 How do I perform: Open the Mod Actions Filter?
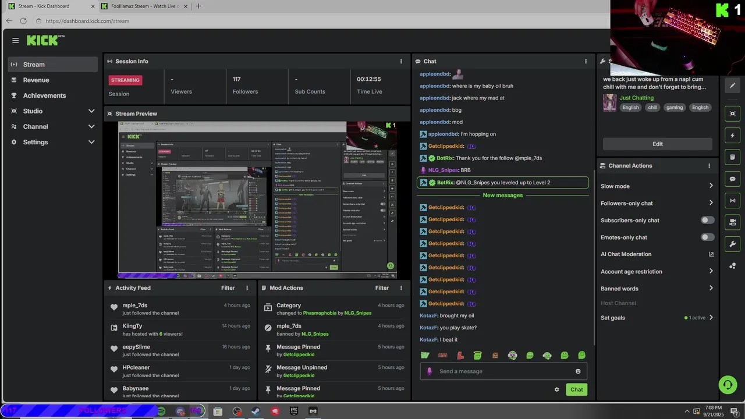point(382,288)
